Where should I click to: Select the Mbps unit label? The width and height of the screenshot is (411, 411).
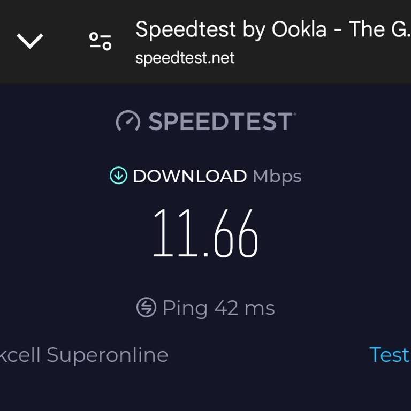click(277, 176)
